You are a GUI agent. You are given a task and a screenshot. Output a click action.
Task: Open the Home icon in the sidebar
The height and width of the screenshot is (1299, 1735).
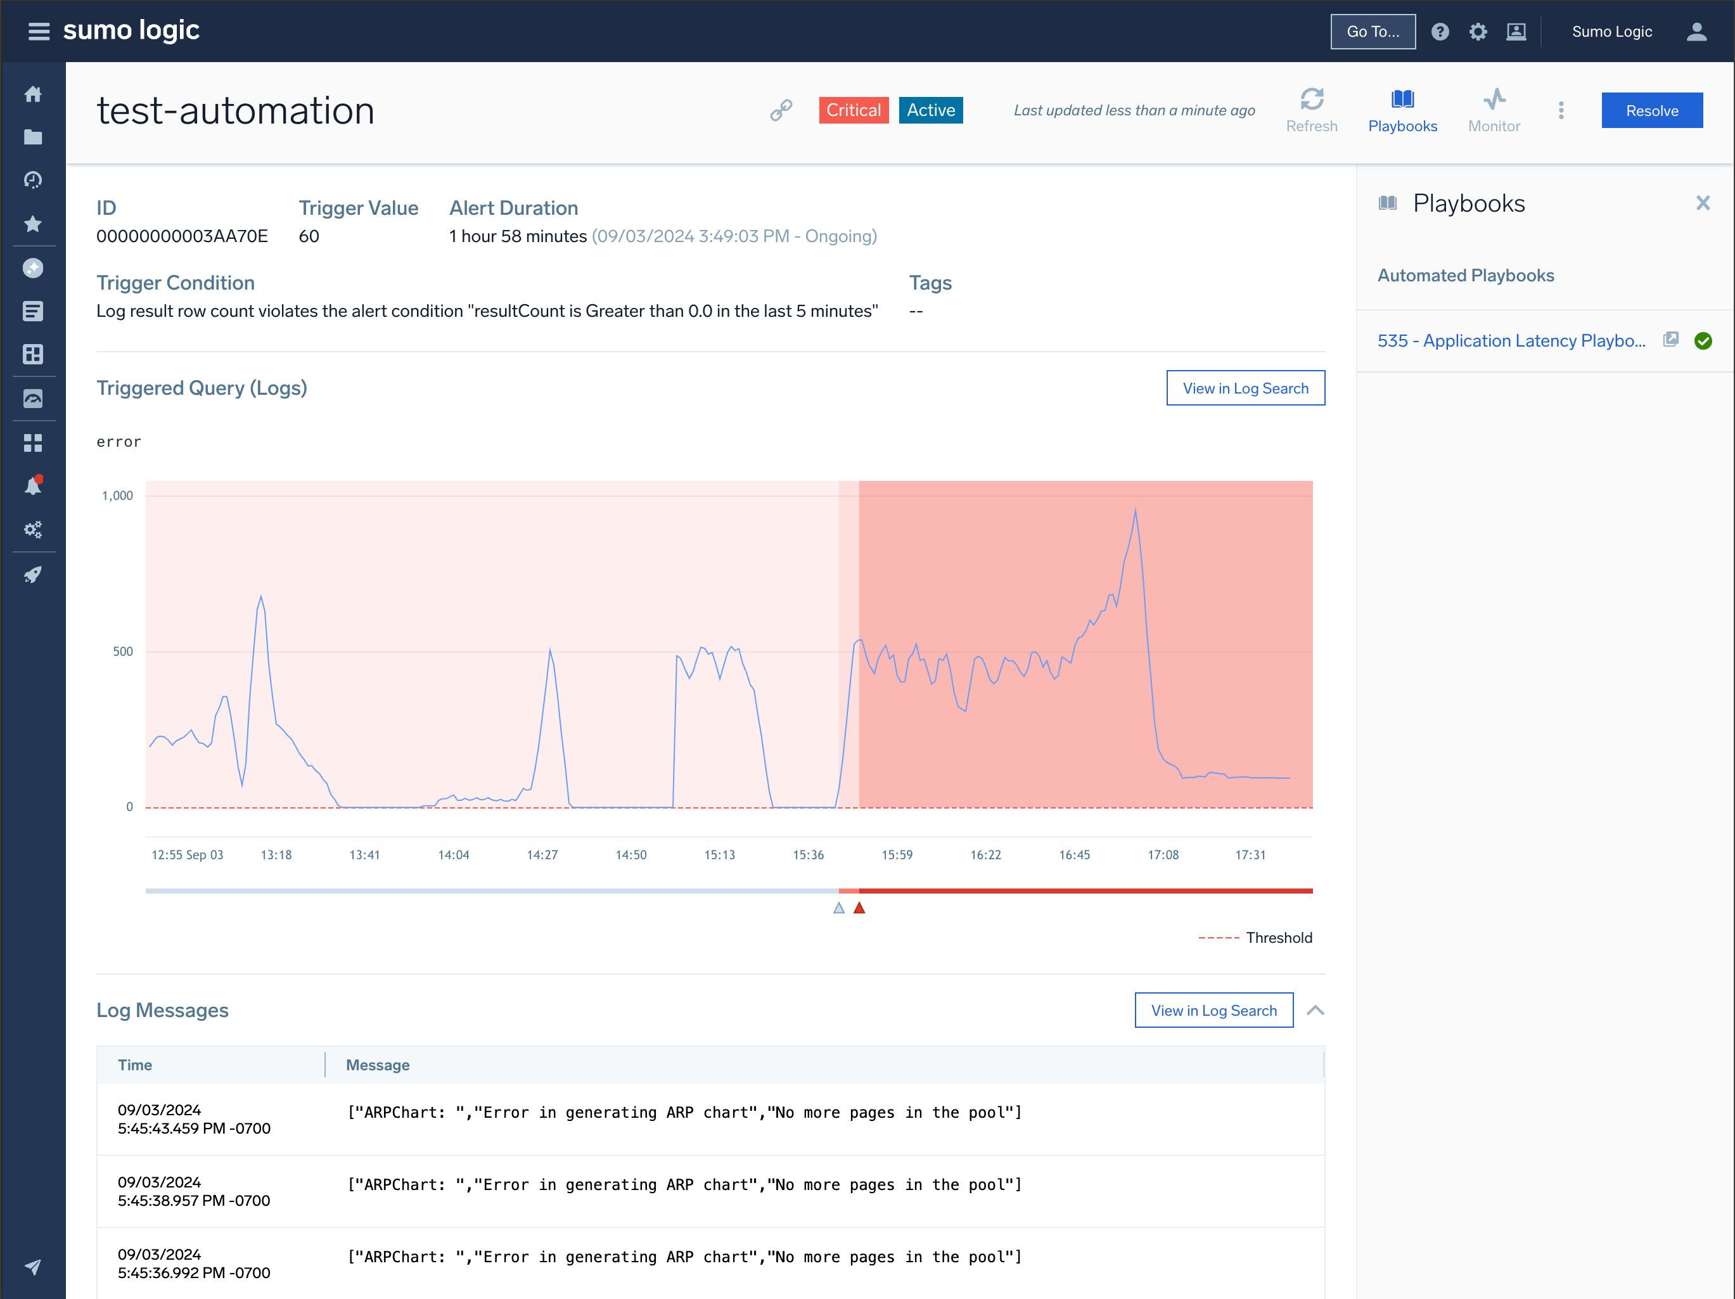pos(34,93)
